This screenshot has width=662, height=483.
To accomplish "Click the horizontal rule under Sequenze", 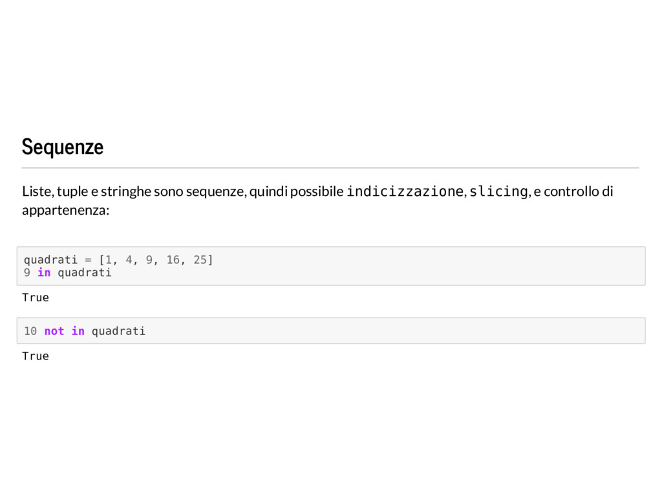I will (330, 167).
